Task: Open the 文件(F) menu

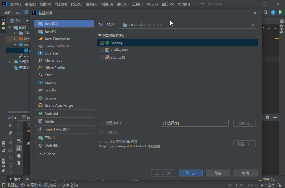Action: pos(15,4)
